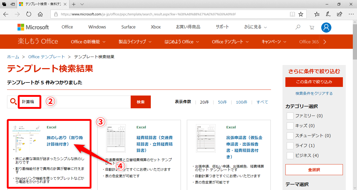Click the address bar URL
Screen dimensions: 357x190
pos(148,14)
